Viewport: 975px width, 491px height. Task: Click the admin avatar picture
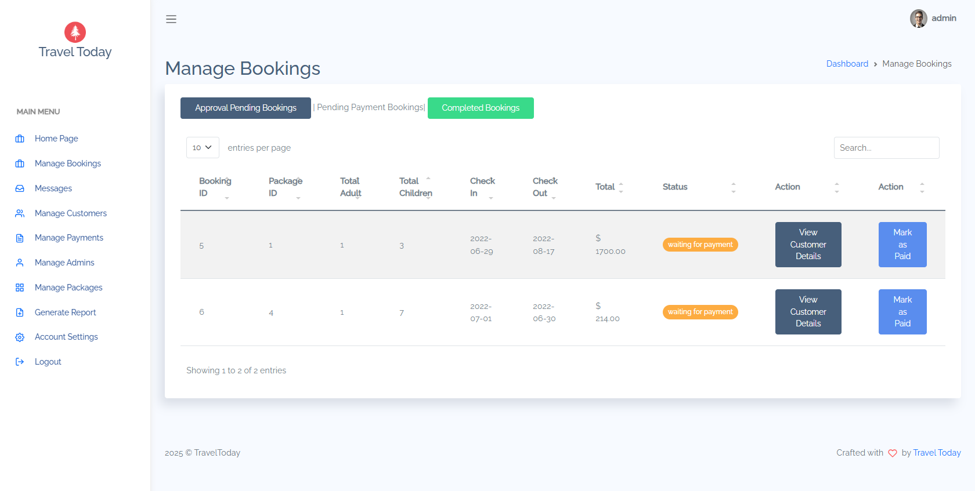[x=918, y=19]
